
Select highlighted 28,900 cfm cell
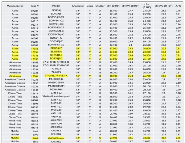pos(113,76)
